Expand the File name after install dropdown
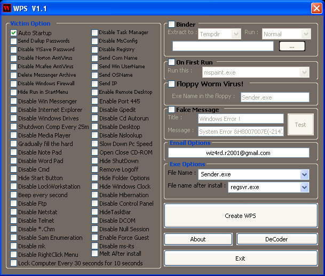This screenshot has width=325, height=276. [x=304, y=187]
